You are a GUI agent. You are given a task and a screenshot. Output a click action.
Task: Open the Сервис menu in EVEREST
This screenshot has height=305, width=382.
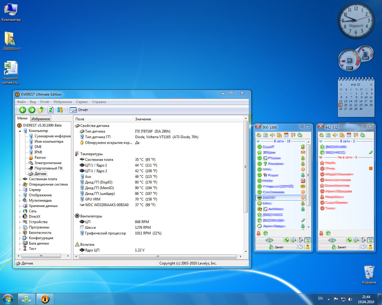[x=82, y=102]
